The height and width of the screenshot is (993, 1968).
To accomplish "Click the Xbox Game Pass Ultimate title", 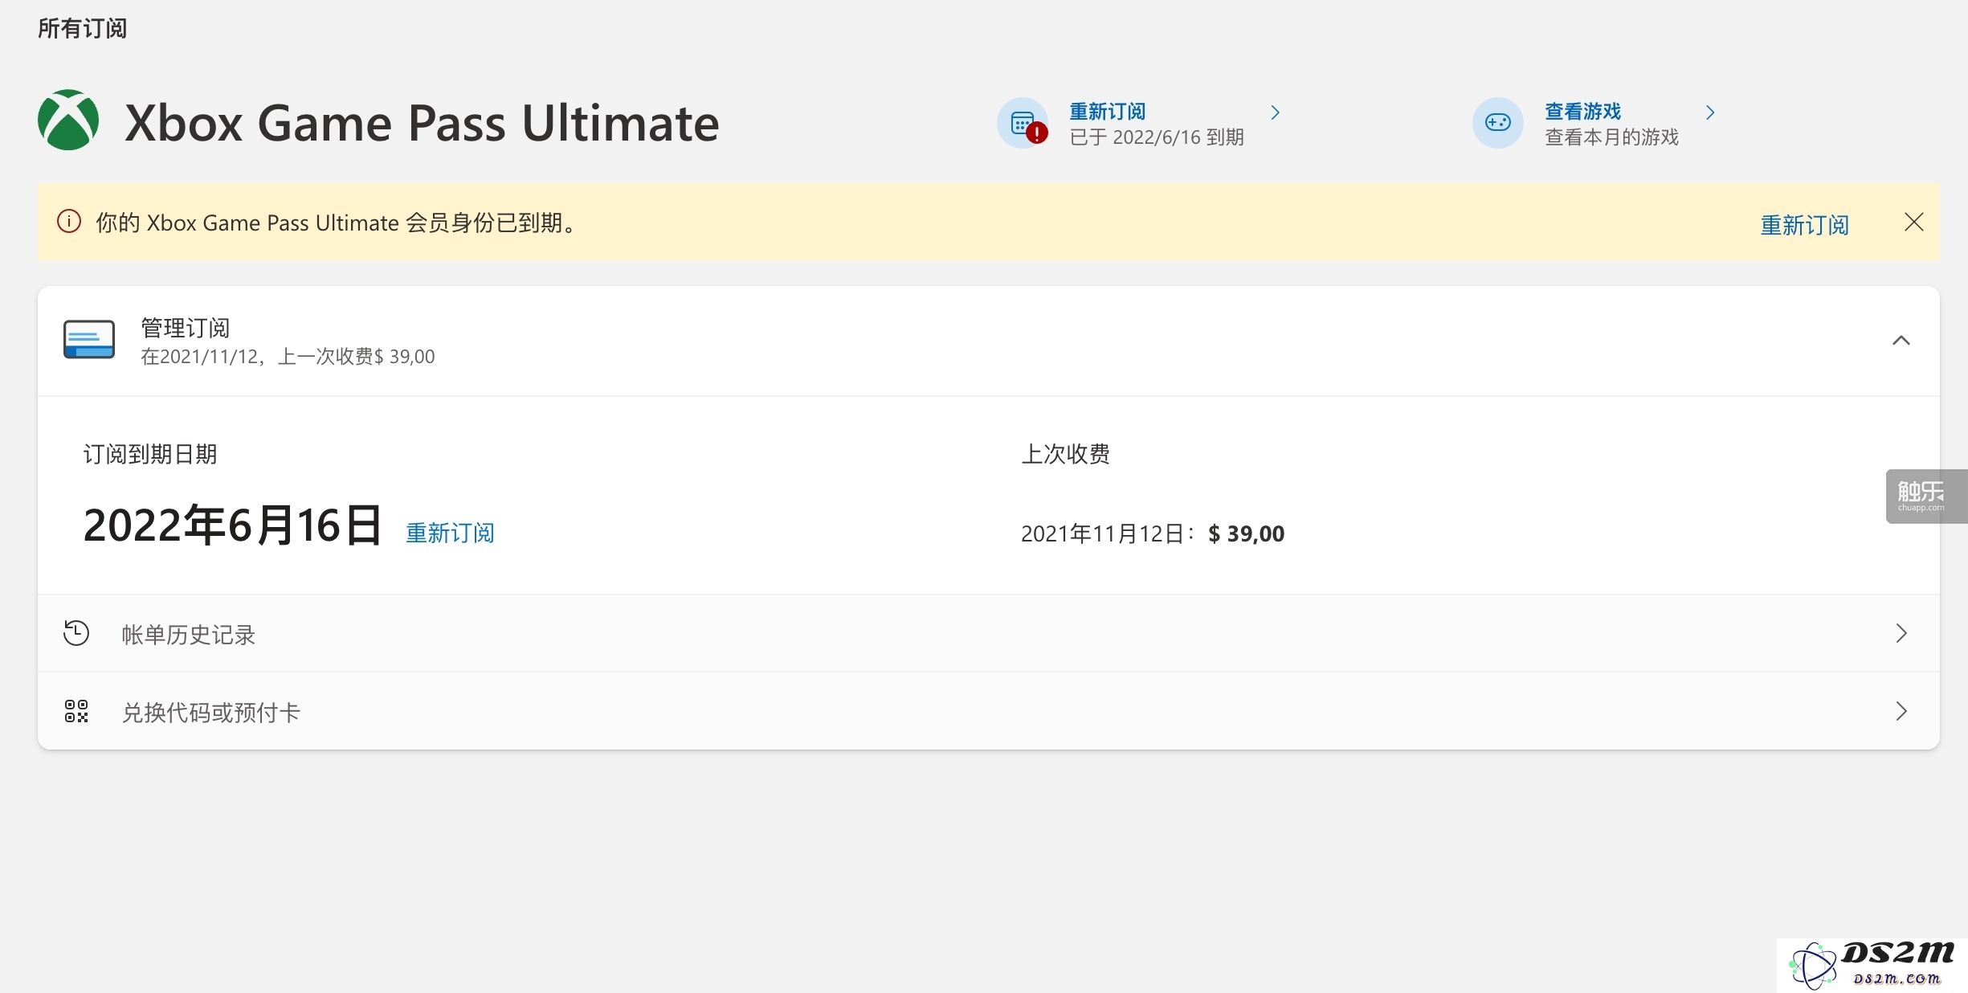I will [422, 123].
